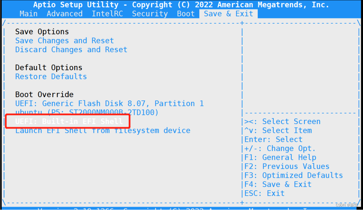This screenshot has height=210, width=363.
Task: Click the F1: General Help hint
Action: [x=280, y=157]
